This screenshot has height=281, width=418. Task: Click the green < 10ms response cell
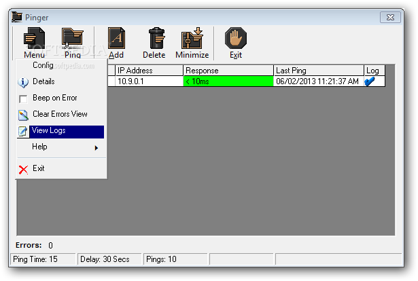(228, 81)
